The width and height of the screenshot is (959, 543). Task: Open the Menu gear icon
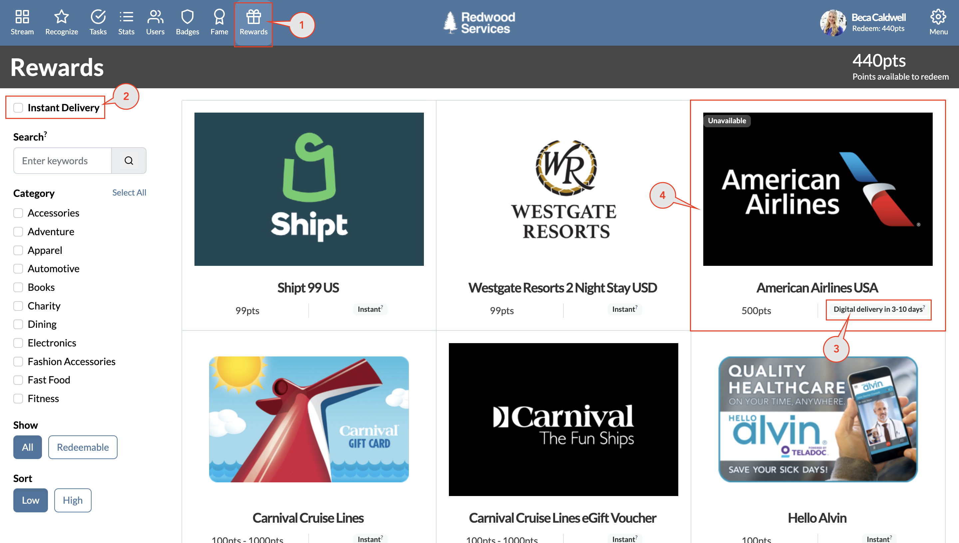pyautogui.click(x=938, y=17)
